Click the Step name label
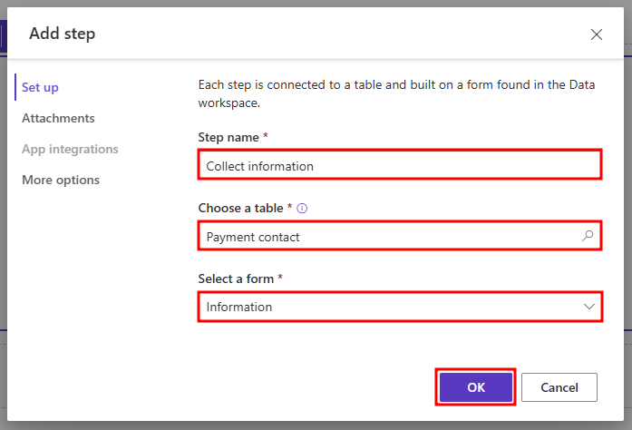This screenshot has height=430, width=632. click(228, 137)
